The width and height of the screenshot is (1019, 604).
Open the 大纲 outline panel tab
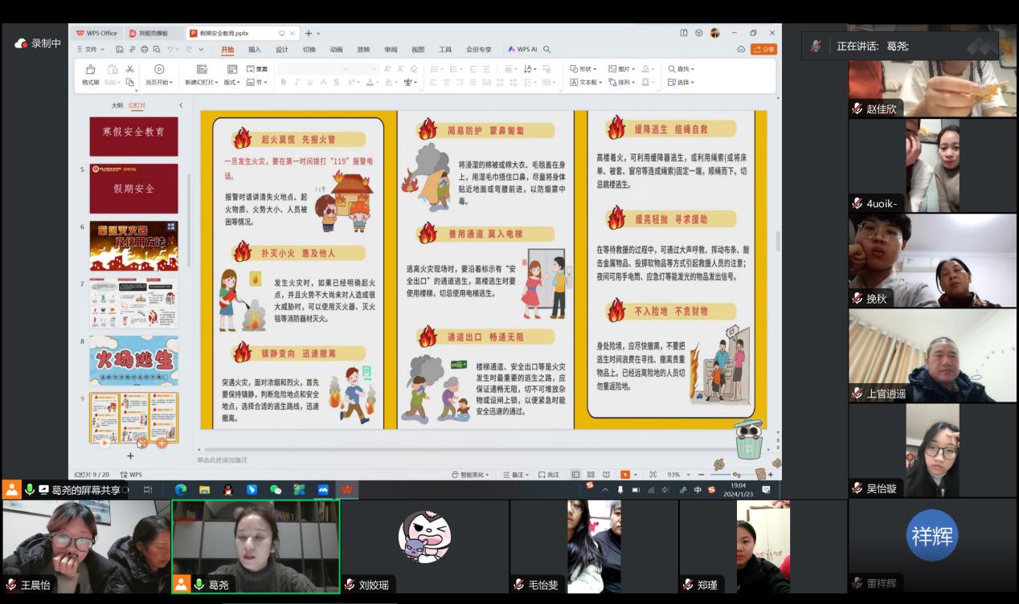tap(117, 105)
